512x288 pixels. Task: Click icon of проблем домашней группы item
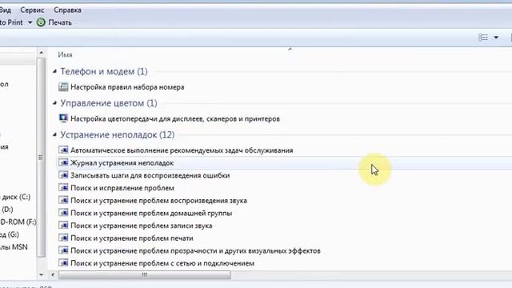click(63, 213)
